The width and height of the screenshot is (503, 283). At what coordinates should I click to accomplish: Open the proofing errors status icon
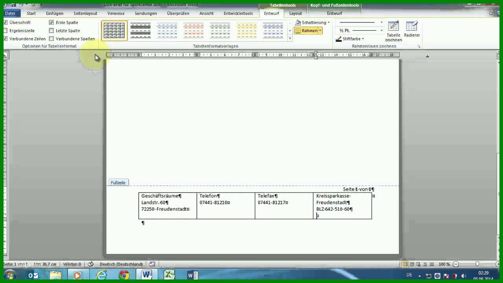(91, 264)
